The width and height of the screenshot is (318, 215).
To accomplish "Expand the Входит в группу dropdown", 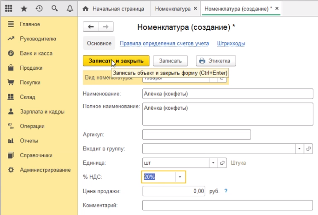I will 299,149.
